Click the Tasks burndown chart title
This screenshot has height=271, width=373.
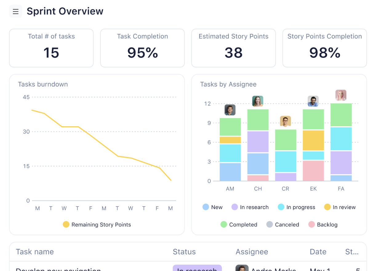tap(43, 84)
